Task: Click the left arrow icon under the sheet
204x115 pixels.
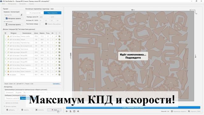Action: [x=67, y=111]
